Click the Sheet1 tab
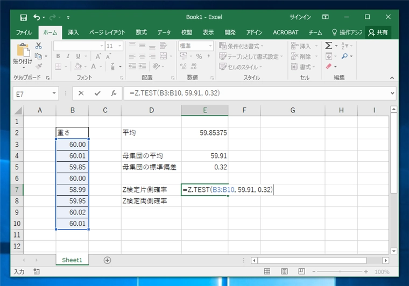The image size is (409, 286). click(x=72, y=260)
